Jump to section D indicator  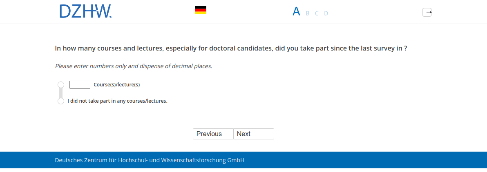[x=326, y=13]
